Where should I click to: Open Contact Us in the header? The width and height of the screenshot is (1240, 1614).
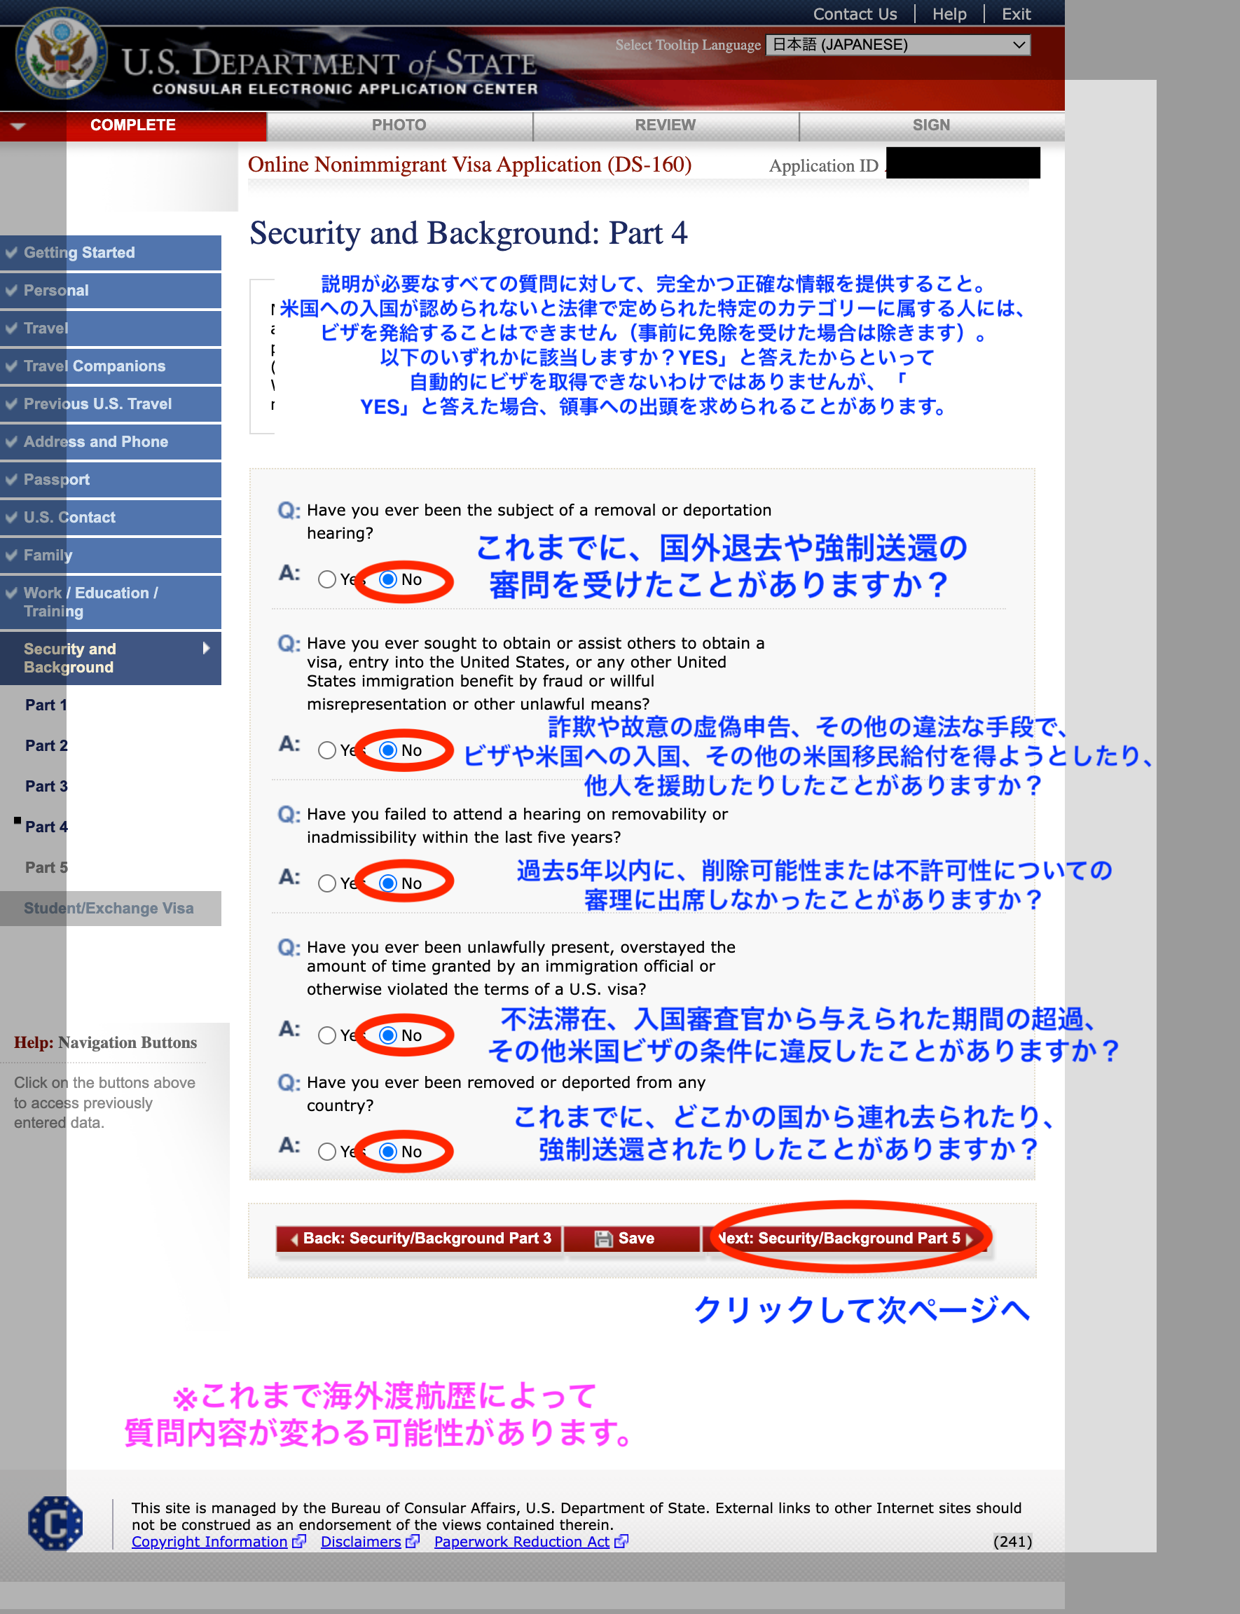click(x=855, y=14)
